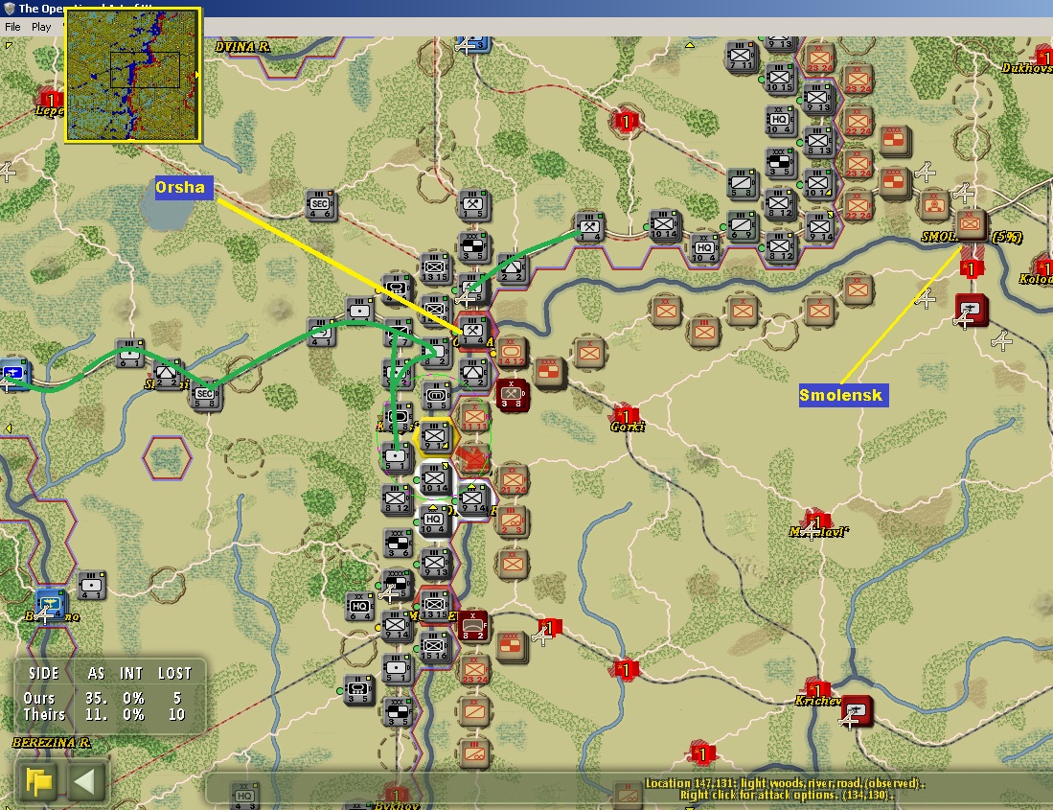Click the title bar application icon

point(9,8)
